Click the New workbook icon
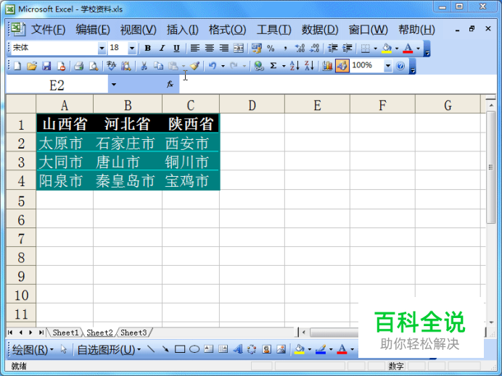The height and width of the screenshot is (376, 502). click(x=17, y=66)
